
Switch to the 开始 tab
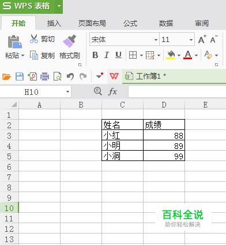pyautogui.click(x=18, y=24)
